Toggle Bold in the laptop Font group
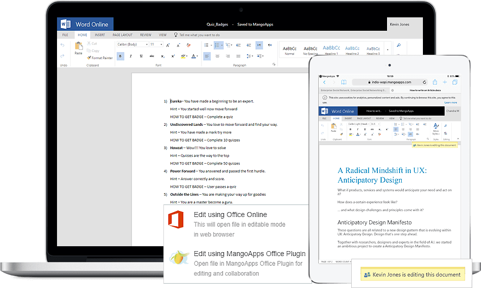 click(x=121, y=56)
